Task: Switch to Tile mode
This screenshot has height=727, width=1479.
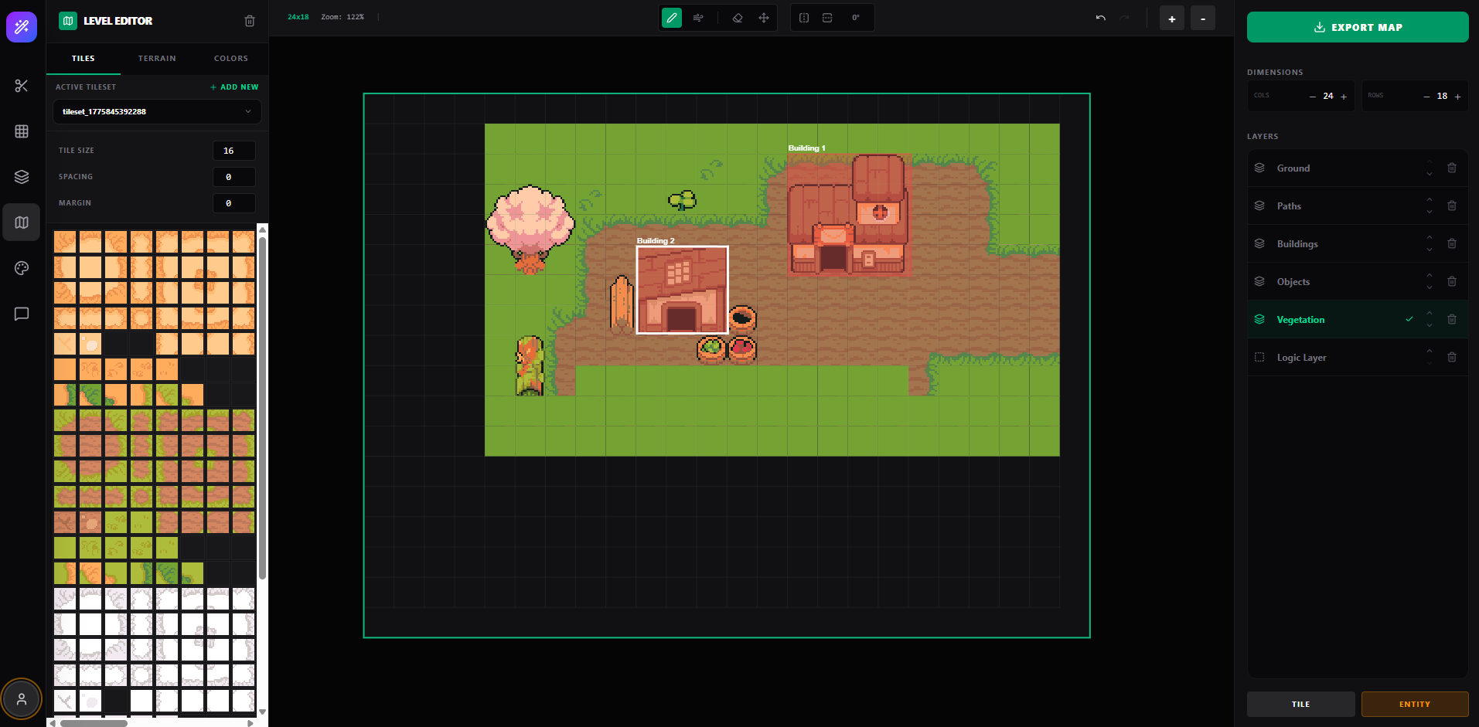Action: pos(1300,704)
